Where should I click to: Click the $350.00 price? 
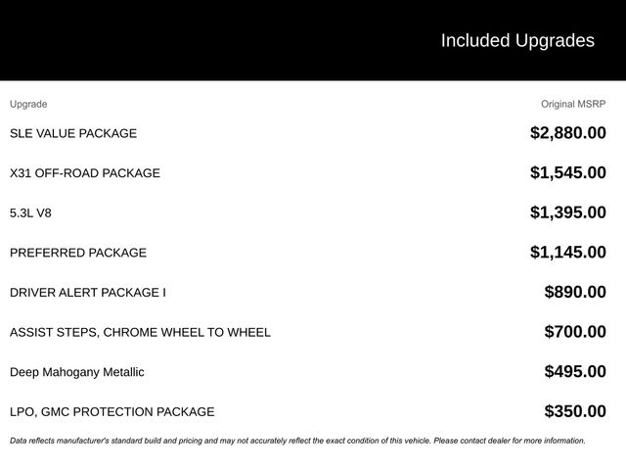click(x=575, y=411)
